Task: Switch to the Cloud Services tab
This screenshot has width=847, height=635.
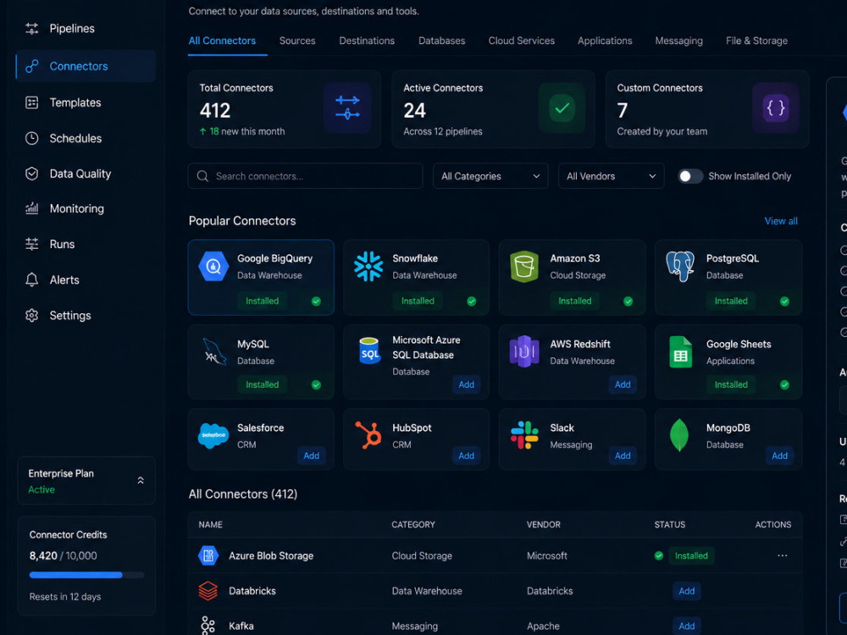Action: coord(521,41)
